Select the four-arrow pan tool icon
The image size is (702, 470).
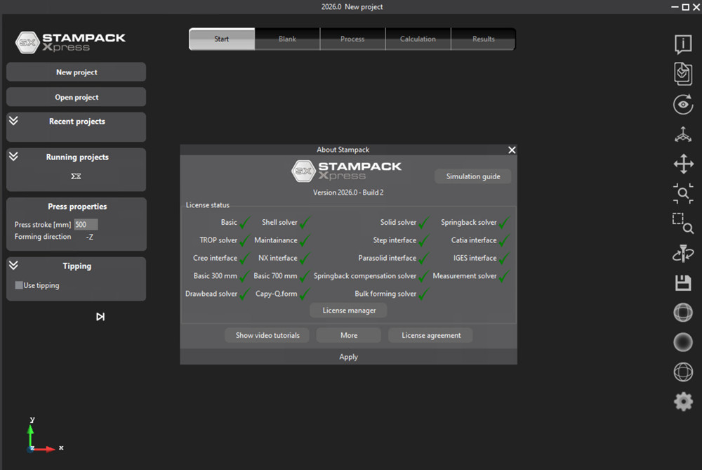click(683, 164)
